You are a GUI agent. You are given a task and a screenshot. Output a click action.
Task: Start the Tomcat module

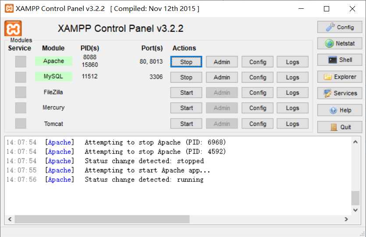pyautogui.click(x=186, y=123)
